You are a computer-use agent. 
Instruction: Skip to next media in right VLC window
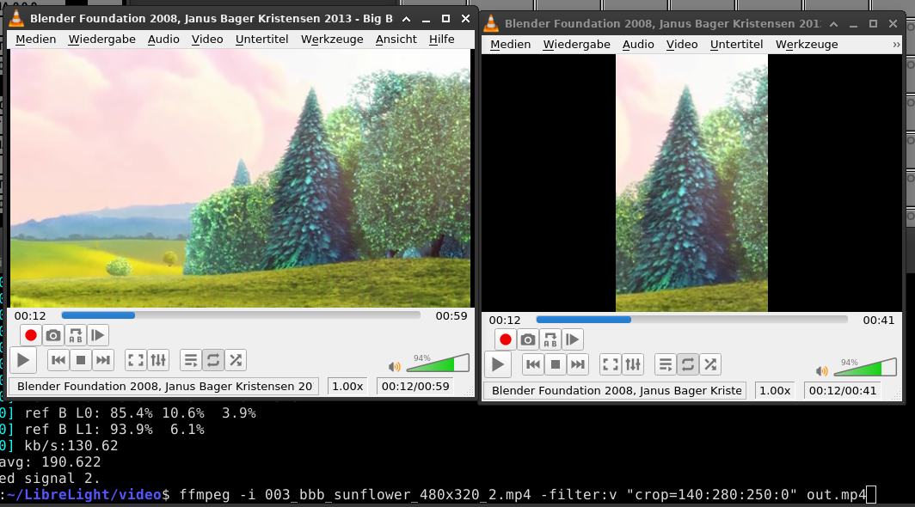coord(578,364)
